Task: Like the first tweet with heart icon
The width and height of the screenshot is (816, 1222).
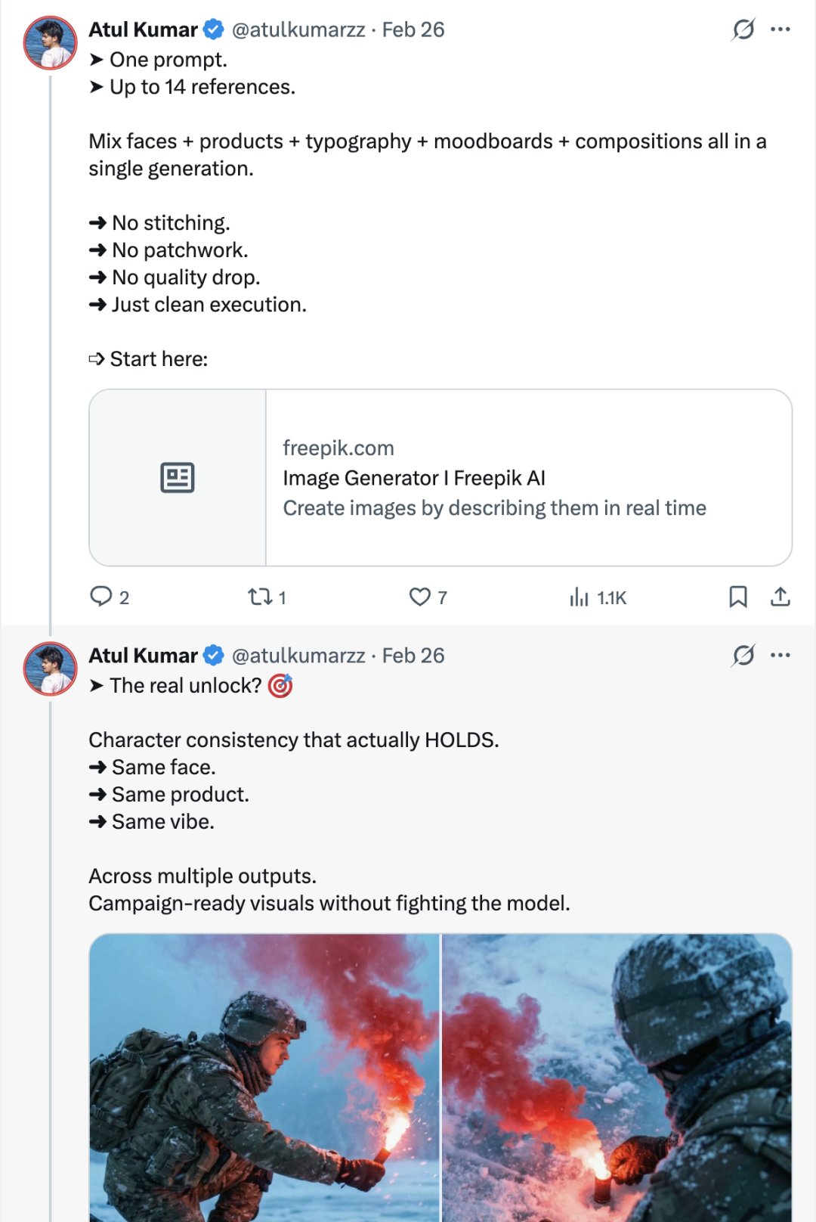Action: click(419, 597)
